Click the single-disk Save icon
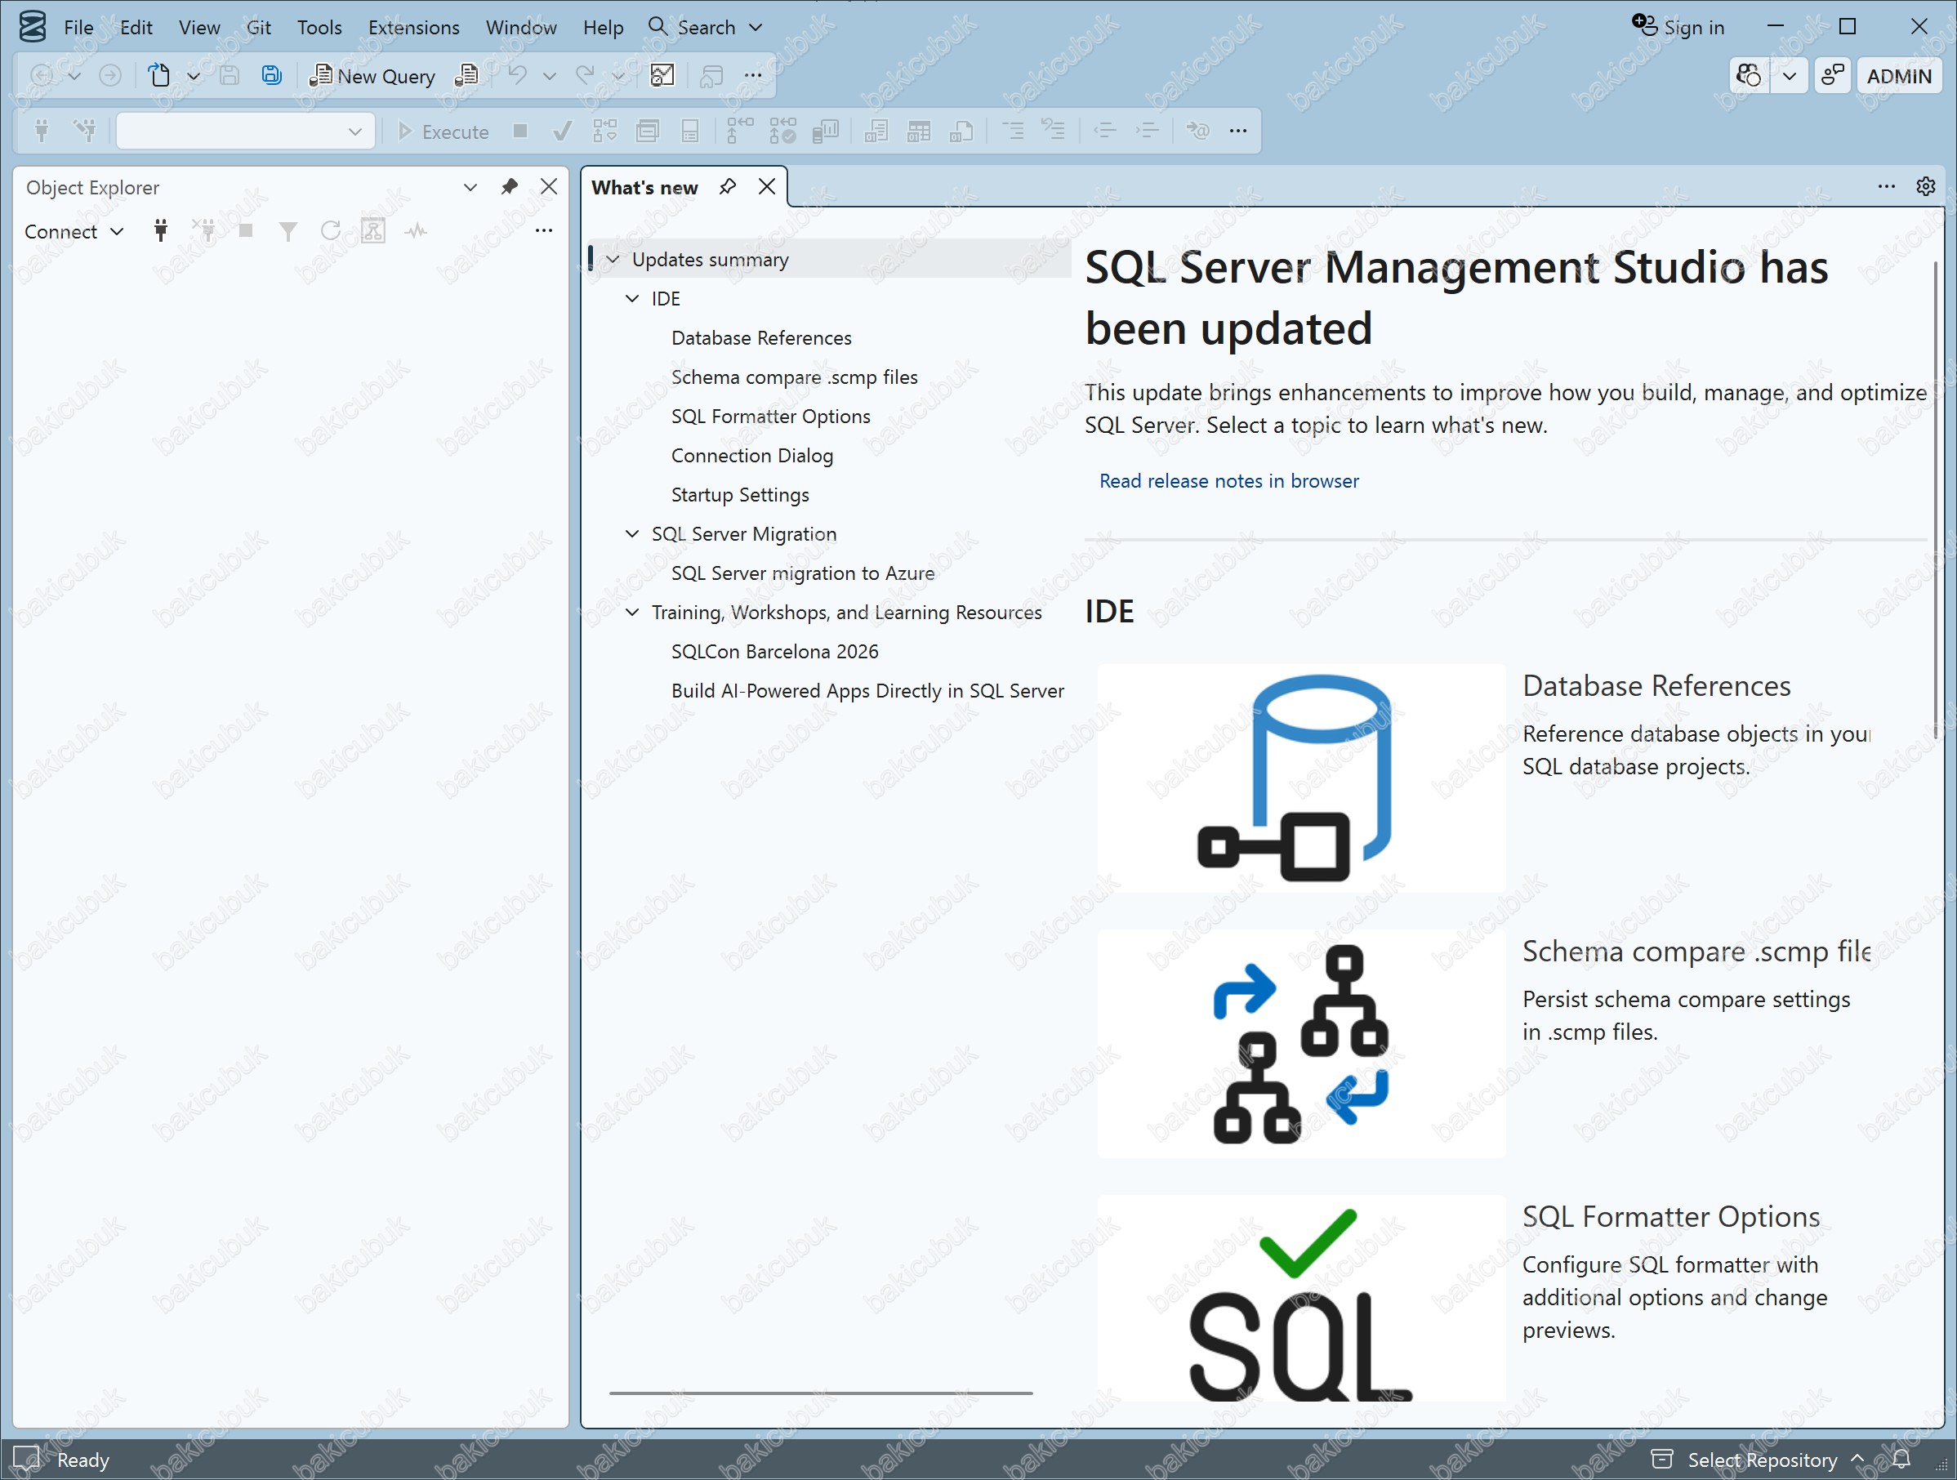 [230, 76]
